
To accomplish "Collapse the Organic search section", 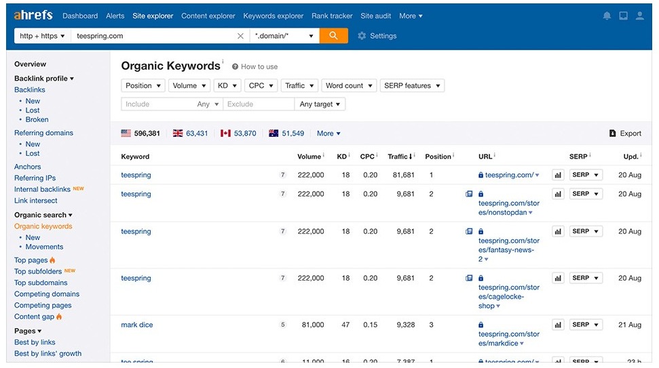I will [43, 215].
